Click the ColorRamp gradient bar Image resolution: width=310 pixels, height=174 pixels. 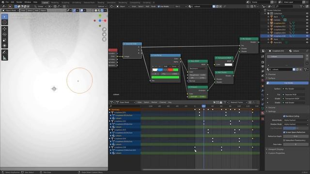165,70
